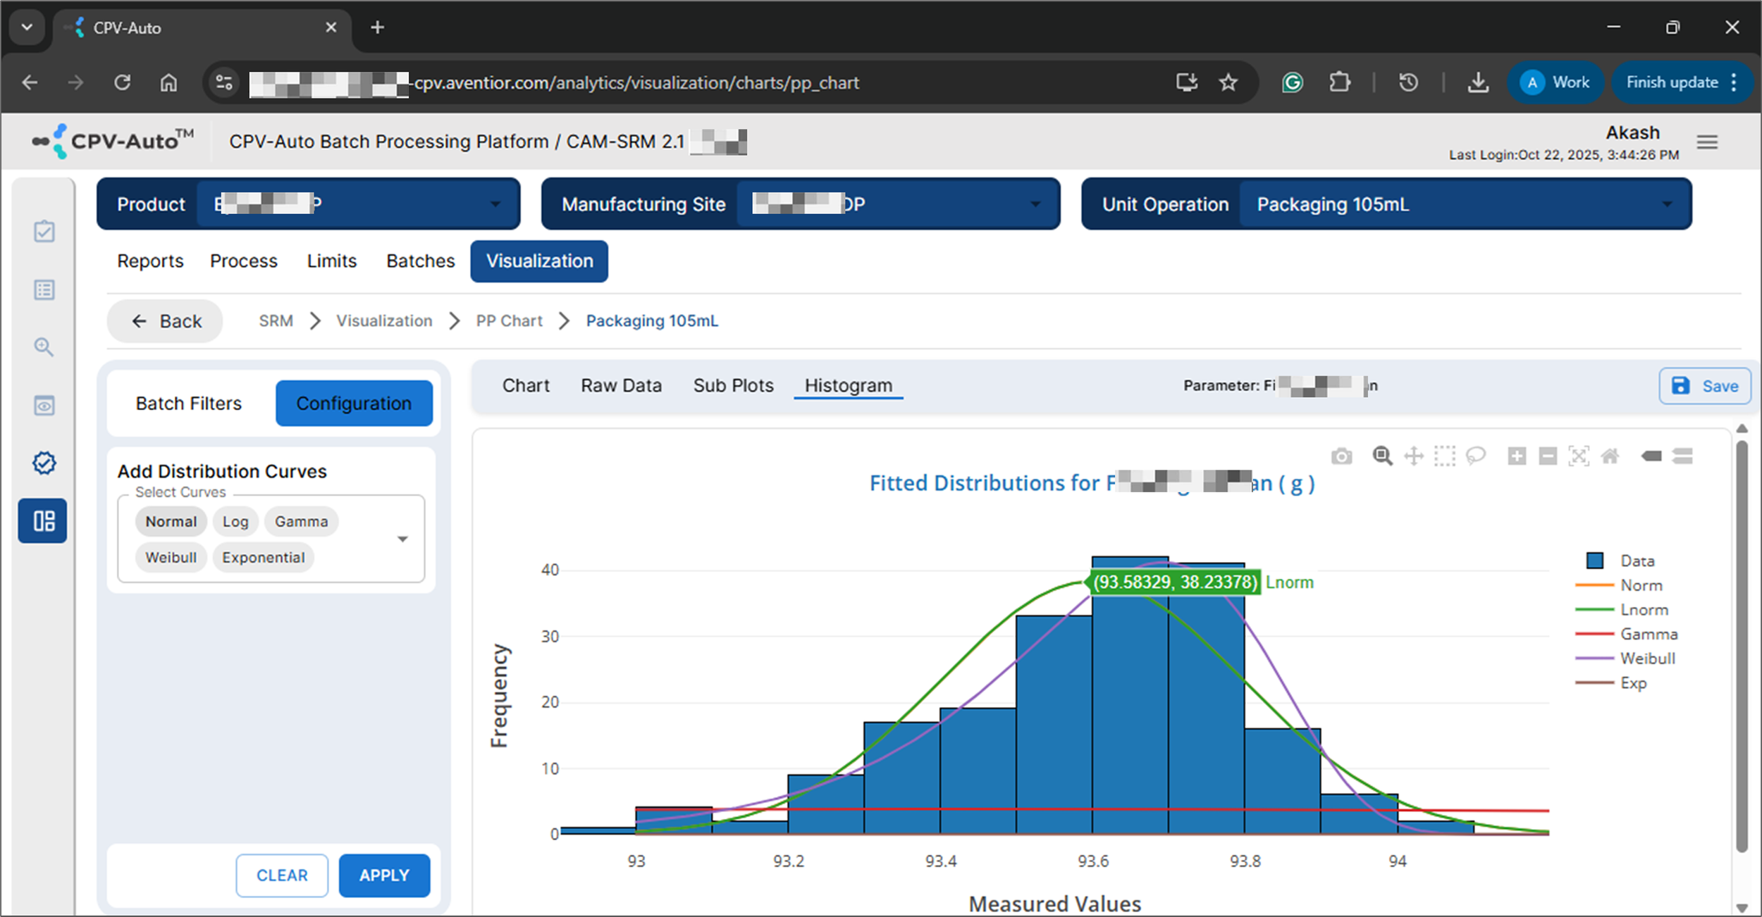1762x917 pixels.
Task: Choose the lasso select tool
Action: click(1476, 456)
